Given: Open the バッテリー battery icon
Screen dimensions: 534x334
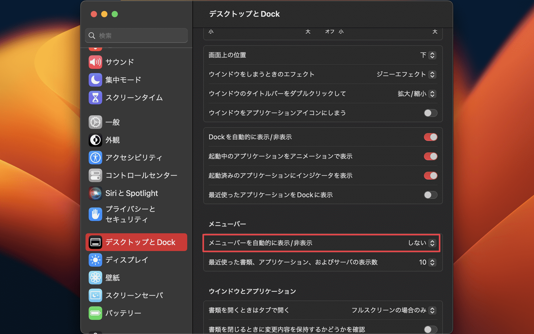Looking at the screenshot, I should (x=95, y=313).
